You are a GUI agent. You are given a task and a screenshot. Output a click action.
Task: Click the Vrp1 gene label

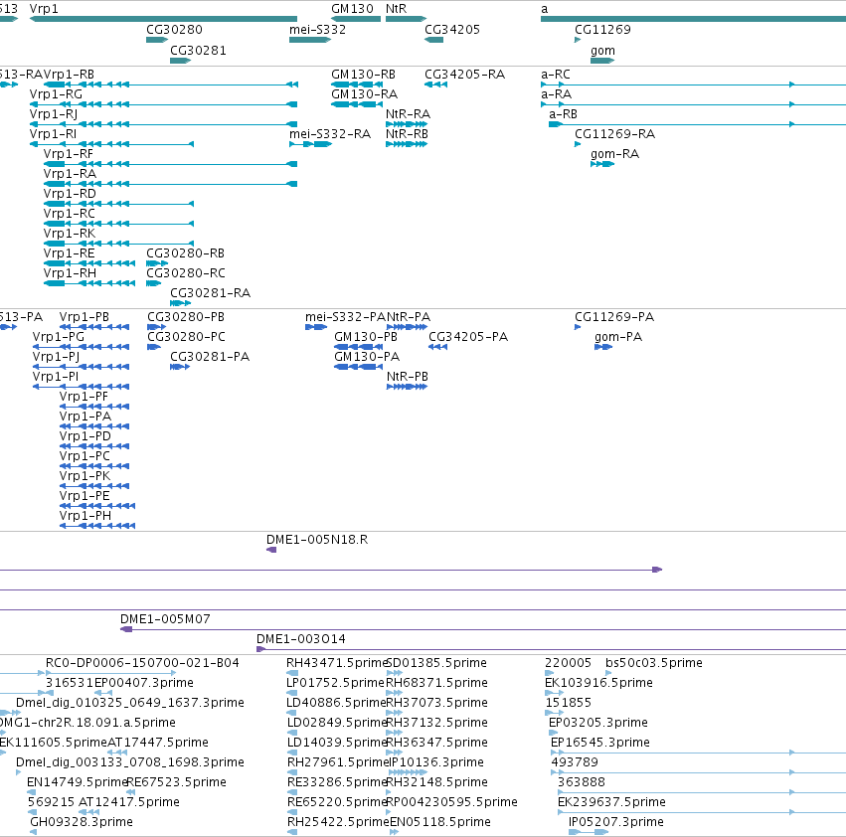click(x=44, y=9)
